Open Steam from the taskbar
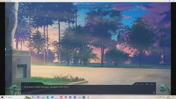 click(70, 97)
